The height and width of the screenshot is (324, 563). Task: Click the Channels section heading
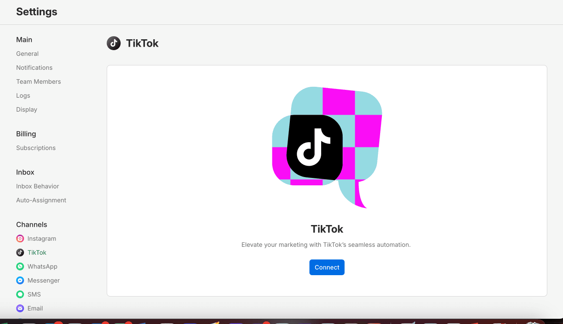pyautogui.click(x=31, y=225)
